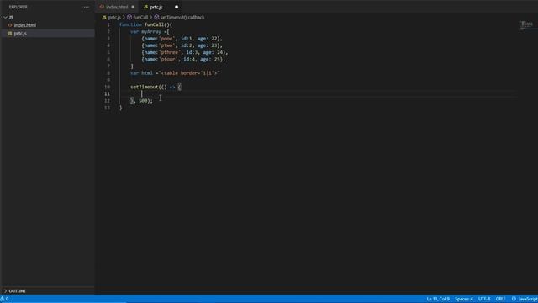Click the 'ptwo' string on line 4
Viewport: 538px width, 303px height.
click(x=166, y=45)
